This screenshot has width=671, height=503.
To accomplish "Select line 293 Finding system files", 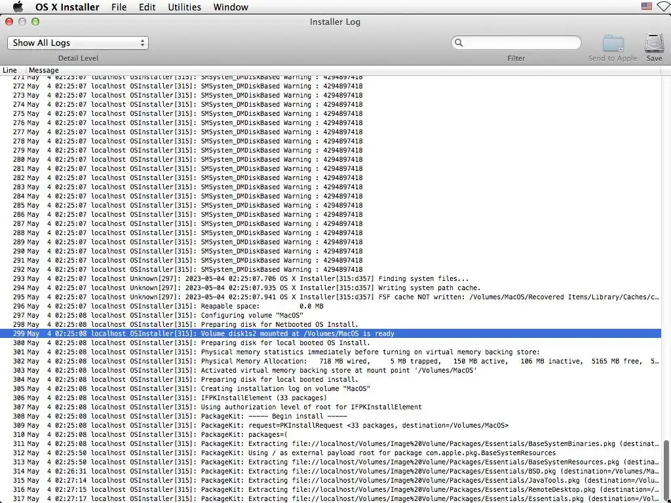I will [330, 279].
